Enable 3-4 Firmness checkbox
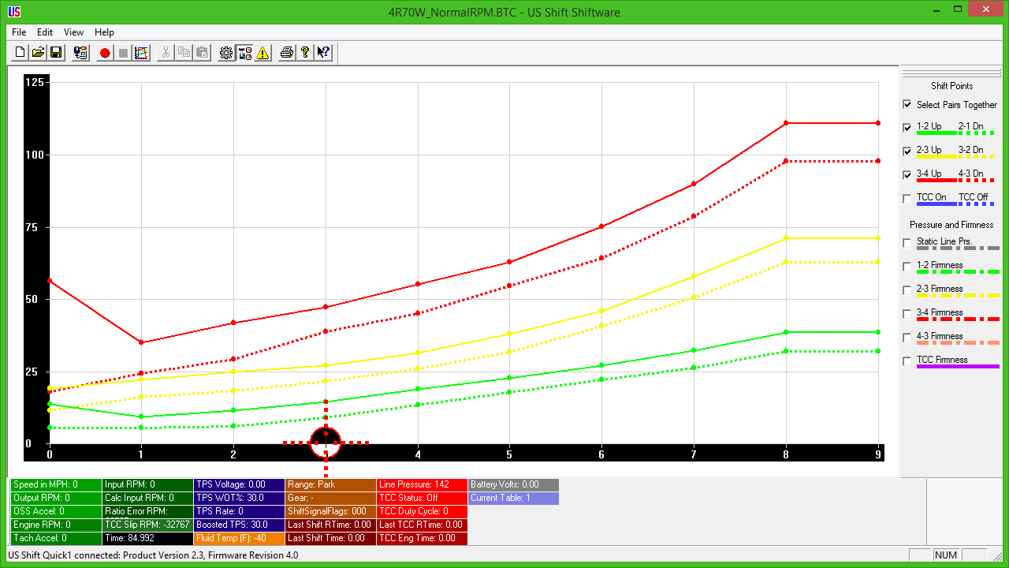 (907, 313)
